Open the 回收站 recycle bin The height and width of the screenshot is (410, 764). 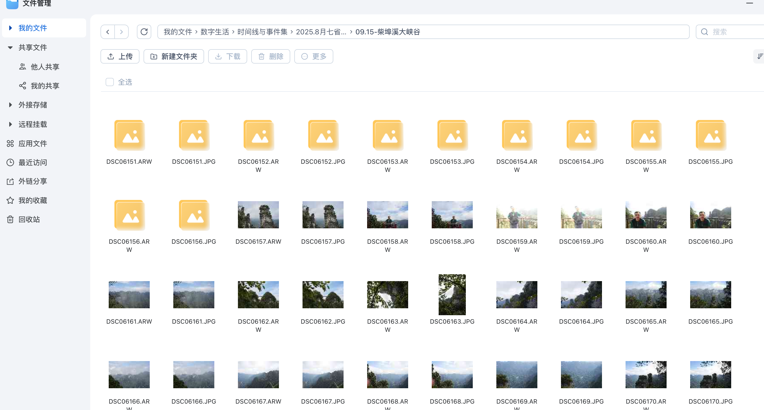[29, 219]
